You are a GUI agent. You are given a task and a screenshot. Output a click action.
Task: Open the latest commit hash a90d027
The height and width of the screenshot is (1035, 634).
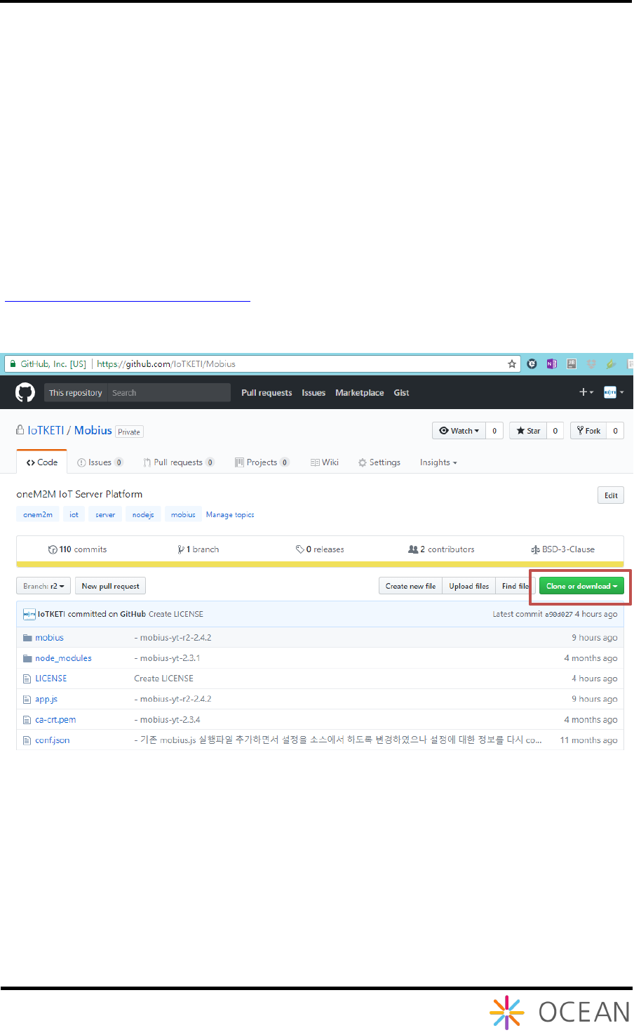[x=559, y=614]
